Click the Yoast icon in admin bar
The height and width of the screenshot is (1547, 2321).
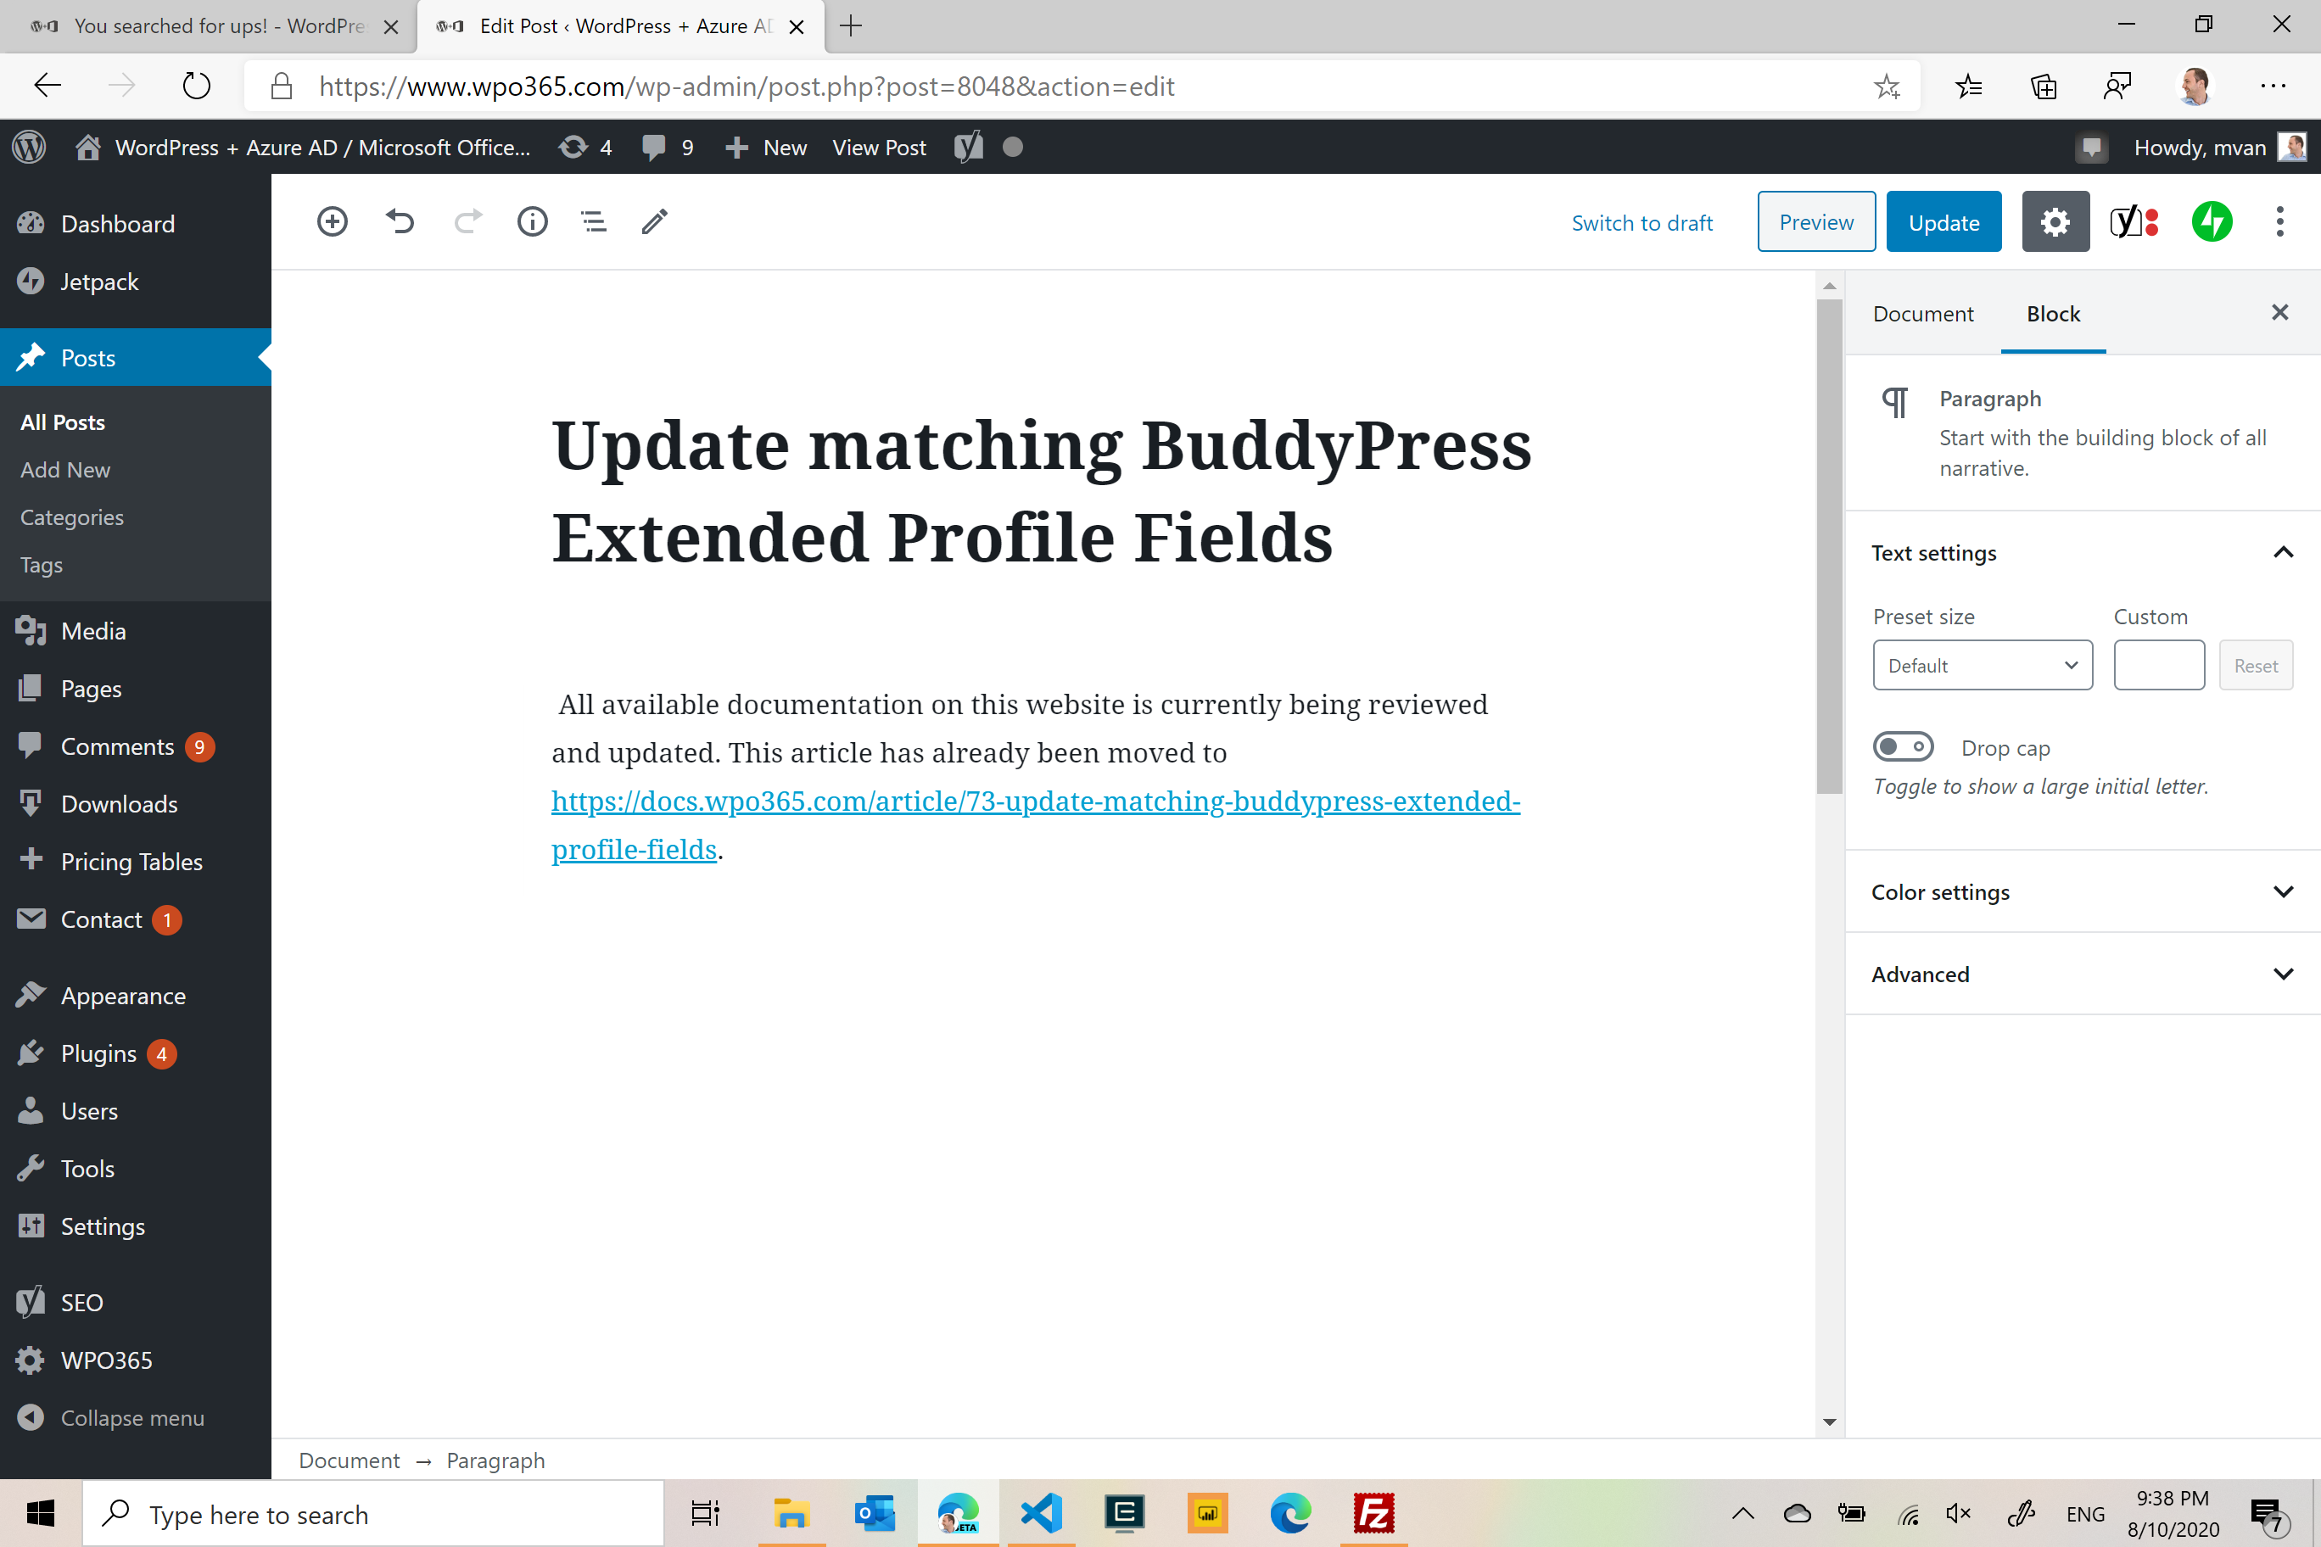coord(968,147)
